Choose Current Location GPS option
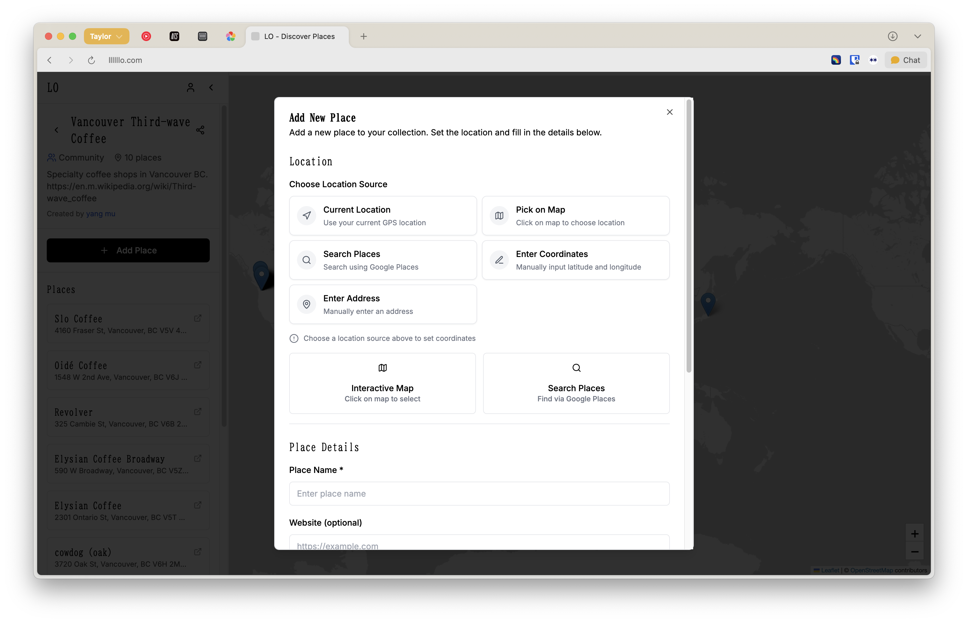968x623 pixels. point(382,216)
